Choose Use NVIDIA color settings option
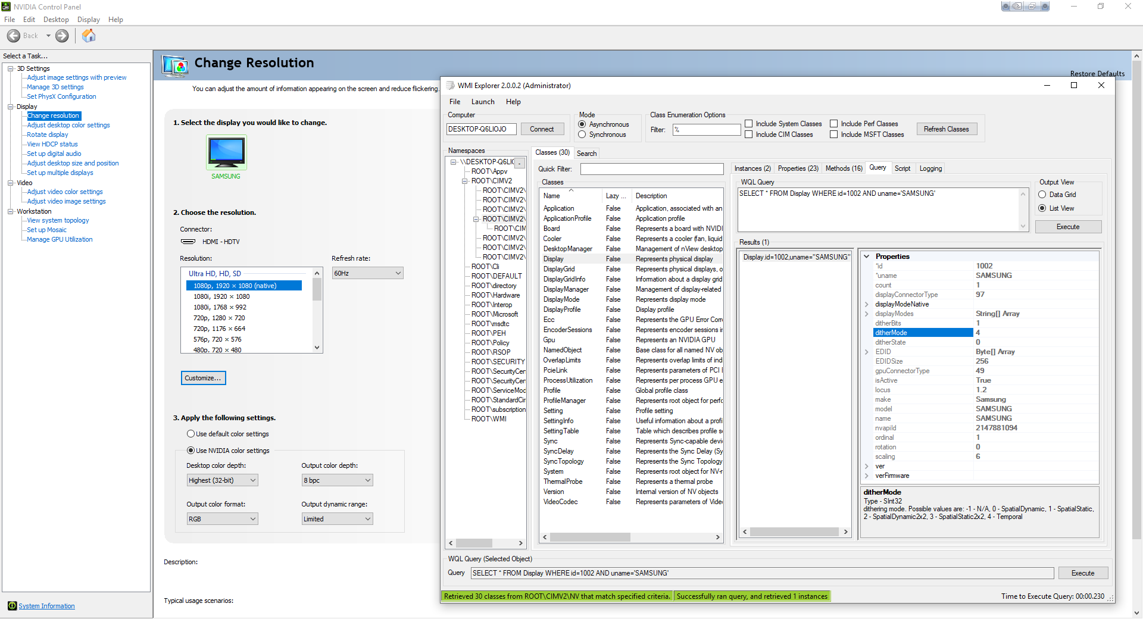Viewport: 1143px width, 619px height. (x=191, y=451)
